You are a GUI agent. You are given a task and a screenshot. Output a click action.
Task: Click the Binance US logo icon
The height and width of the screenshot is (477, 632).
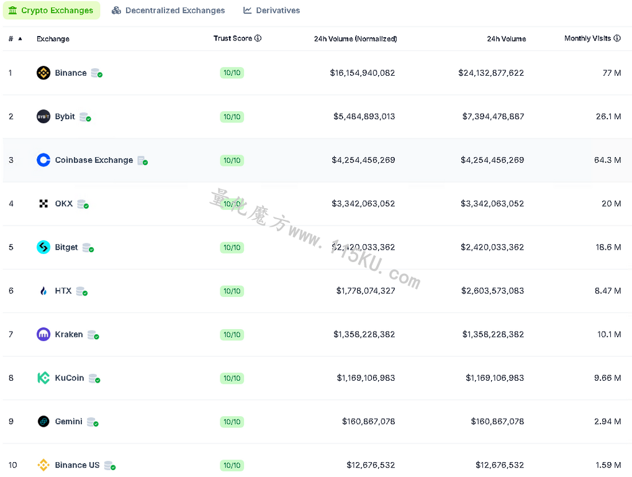tap(43, 465)
